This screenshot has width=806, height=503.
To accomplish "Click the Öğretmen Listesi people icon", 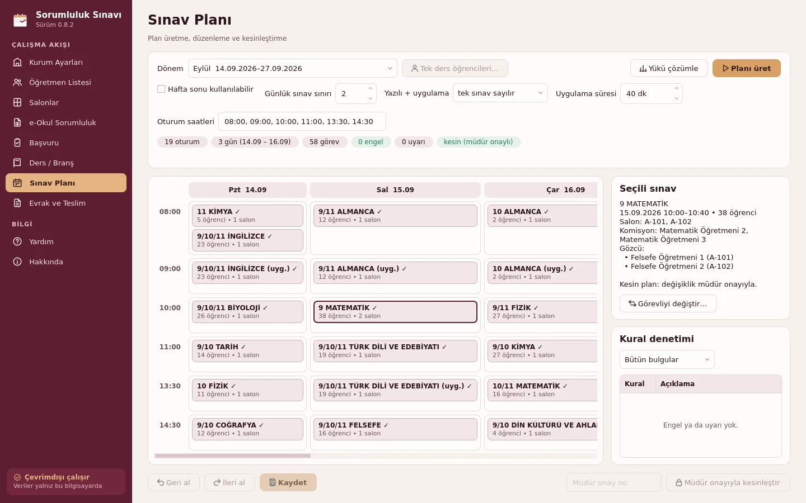I will click(17, 82).
